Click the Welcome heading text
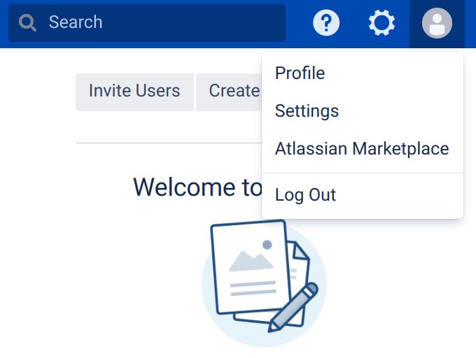This screenshot has height=358, width=476. pyautogui.click(x=197, y=187)
